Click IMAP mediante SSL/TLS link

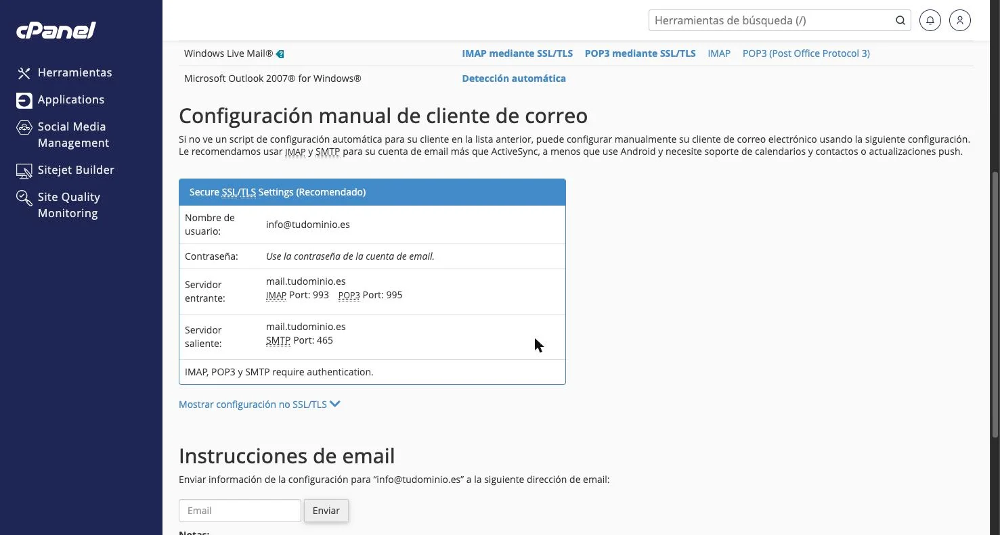517,53
